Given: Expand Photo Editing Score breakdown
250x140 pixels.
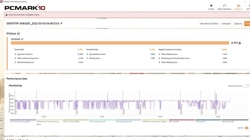Looking at the screenshot, I should tap(159, 54).
